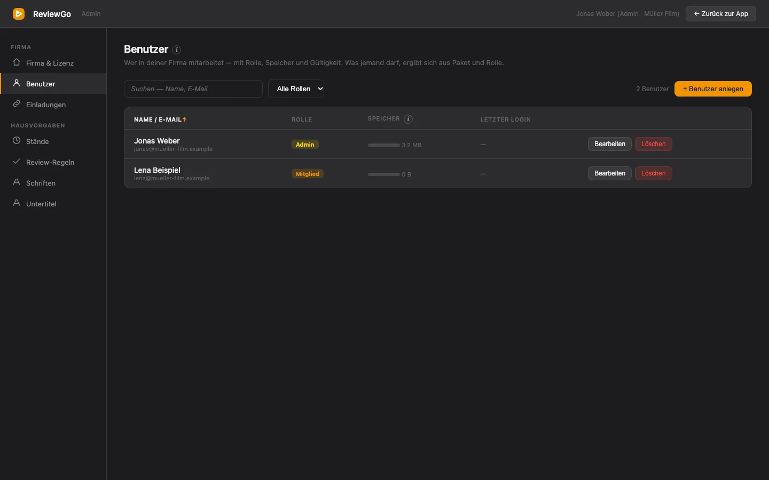Image resolution: width=769 pixels, height=480 pixels.
Task: Click the info icon next to Benutzer heading
Action: click(x=177, y=50)
